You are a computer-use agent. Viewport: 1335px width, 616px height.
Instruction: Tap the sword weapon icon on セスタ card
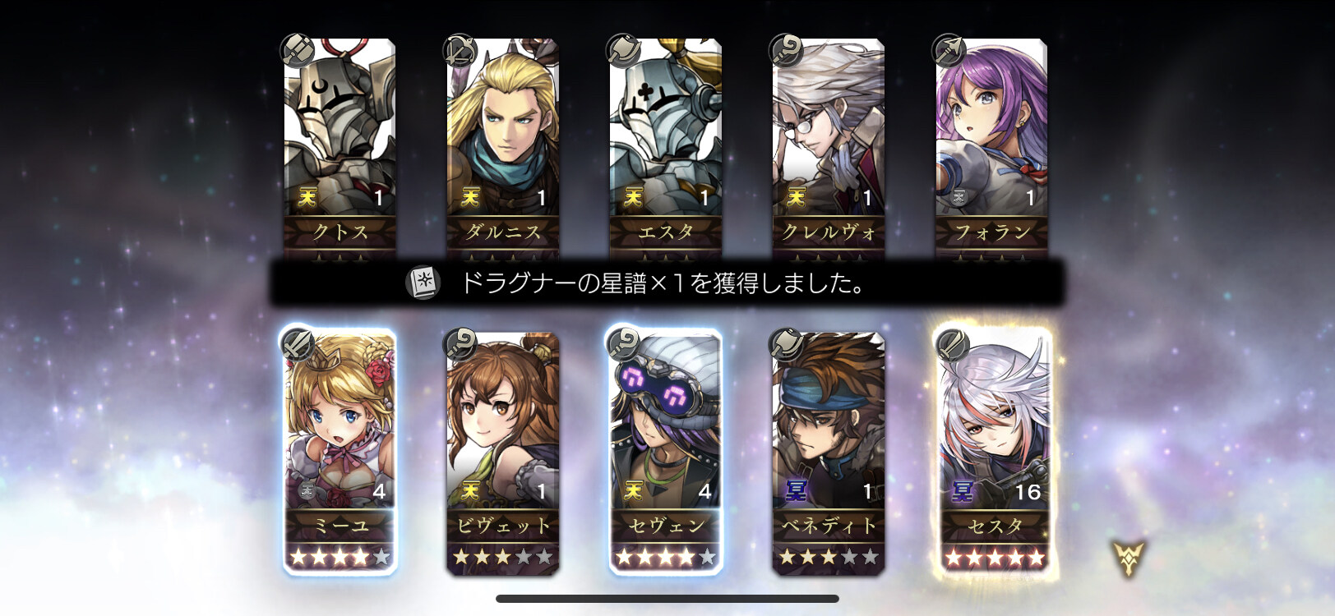pyautogui.click(x=949, y=343)
